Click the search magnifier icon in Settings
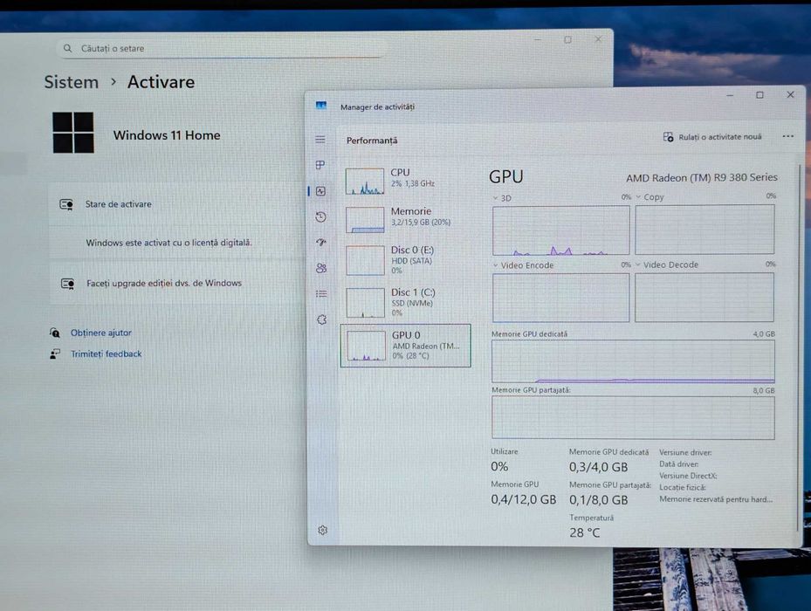Screen dimensions: 811x611 (68, 48)
